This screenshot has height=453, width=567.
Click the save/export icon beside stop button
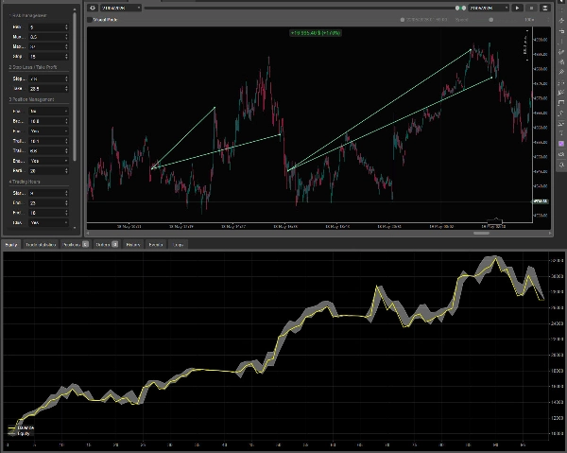click(545, 8)
